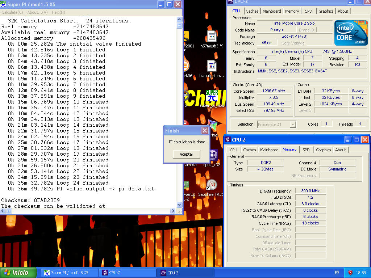Click the Intel Core 2 inside logo
The image size is (371, 278).
[x=351, y=33]
